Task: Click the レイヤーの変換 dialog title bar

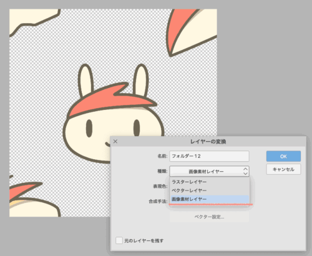Action: pyautogui.click(x=208, y=142)
